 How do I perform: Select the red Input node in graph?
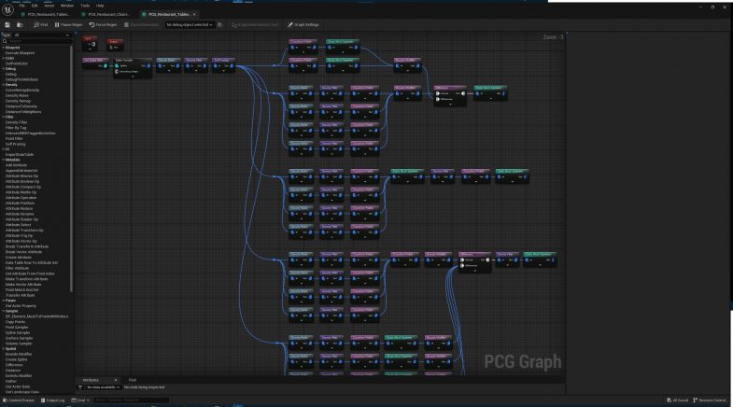[x=90, y=43]
